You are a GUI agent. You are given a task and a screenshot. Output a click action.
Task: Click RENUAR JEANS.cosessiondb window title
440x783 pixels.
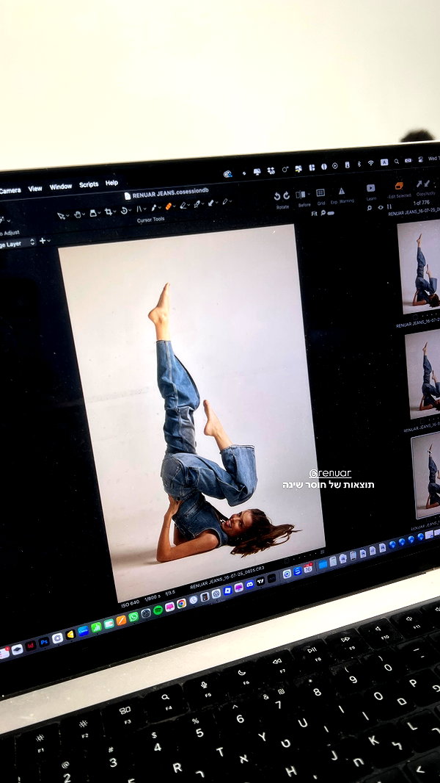170,192
